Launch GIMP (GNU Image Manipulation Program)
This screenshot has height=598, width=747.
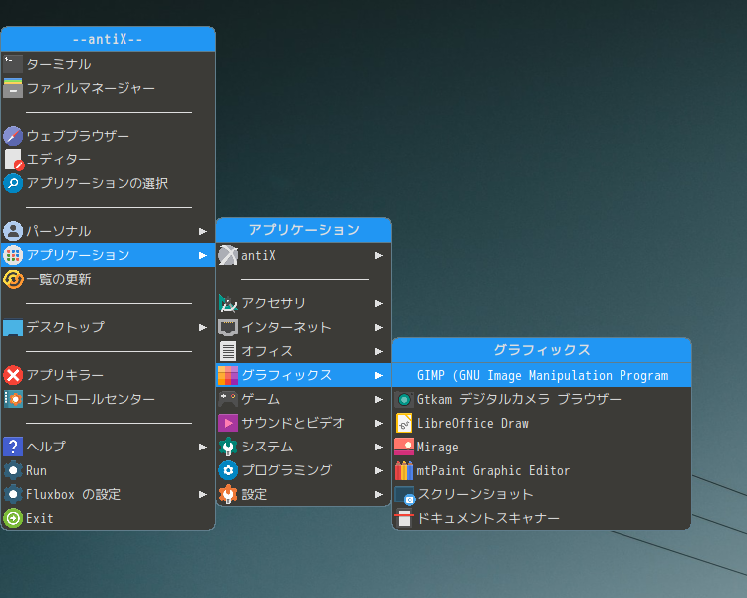[x=542, y=375]
